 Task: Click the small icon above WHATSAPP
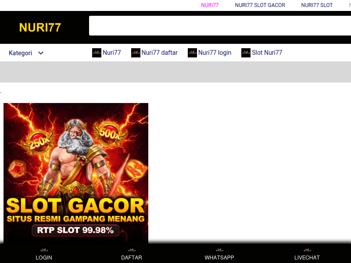pos(219,250)
